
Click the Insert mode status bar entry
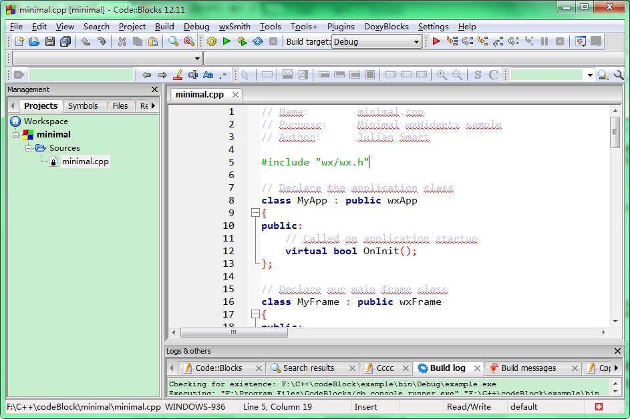coord(365,407)
